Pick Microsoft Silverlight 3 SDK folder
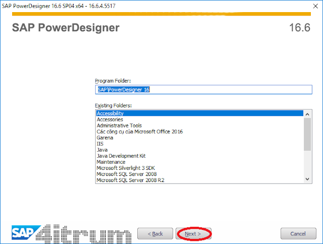The height and width of the screenshot is (244, 323). coord(200,168)
